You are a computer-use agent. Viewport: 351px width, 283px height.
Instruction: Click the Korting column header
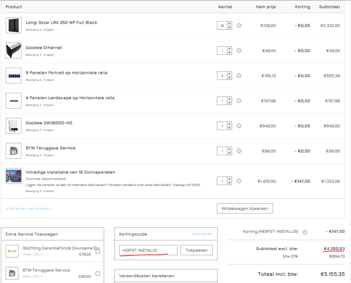(302, 7)
